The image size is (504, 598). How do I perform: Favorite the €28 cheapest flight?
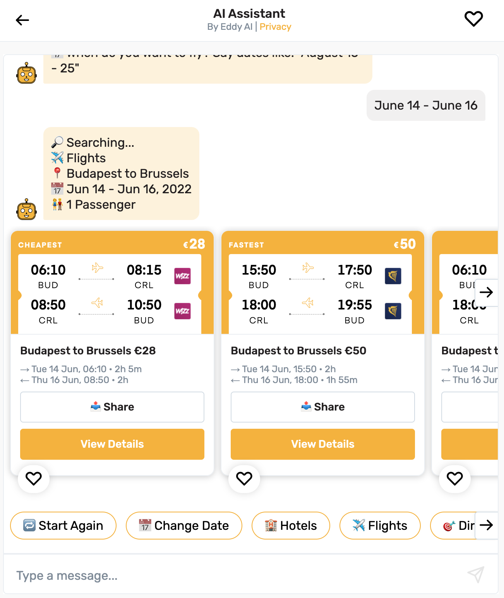[34, 479]
